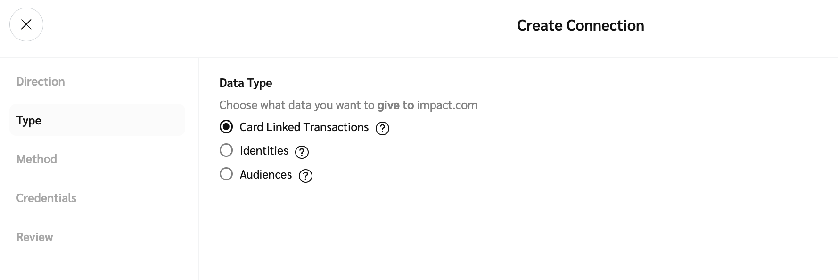Switch to the Method step
Viewport: 838px width, 280px height.
click(x=37, y=159)
